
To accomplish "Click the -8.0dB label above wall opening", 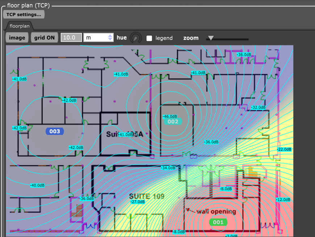I will pyautogui.click(x=226, y=189).
